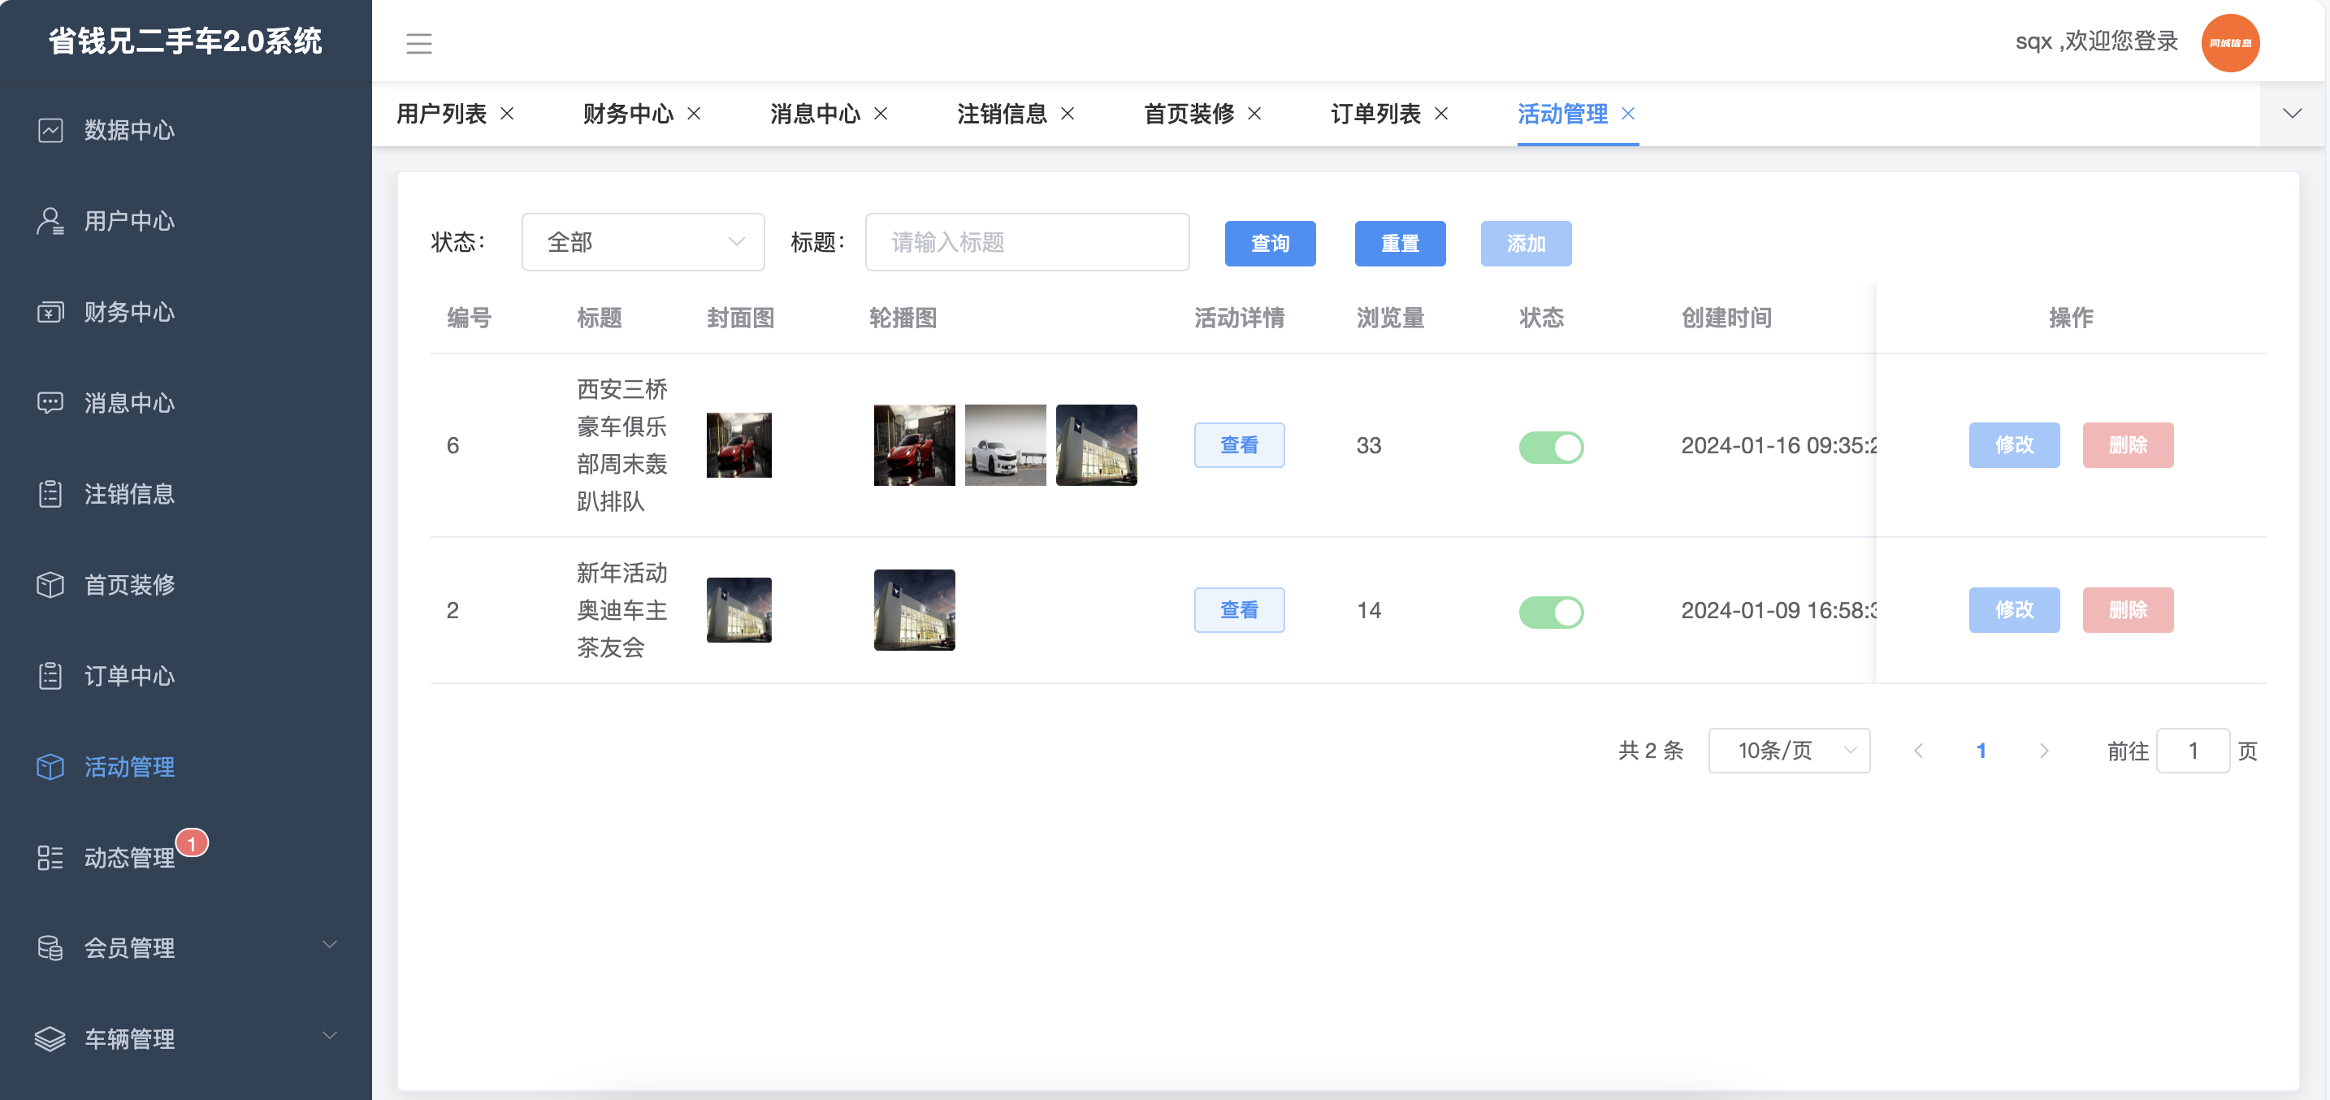This screenshot has width=2330, height=1100.
Task: Open carousel image of activity 2
Action: [x=915, y=609]
